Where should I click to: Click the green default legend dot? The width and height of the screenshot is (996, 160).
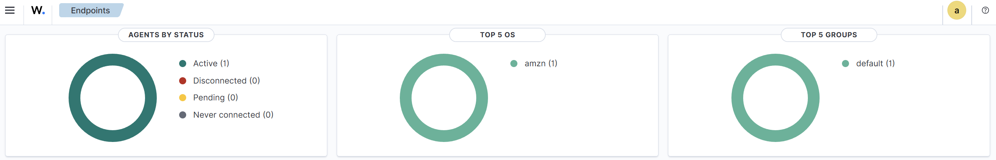pyautogui.click(x=845, y=64)
